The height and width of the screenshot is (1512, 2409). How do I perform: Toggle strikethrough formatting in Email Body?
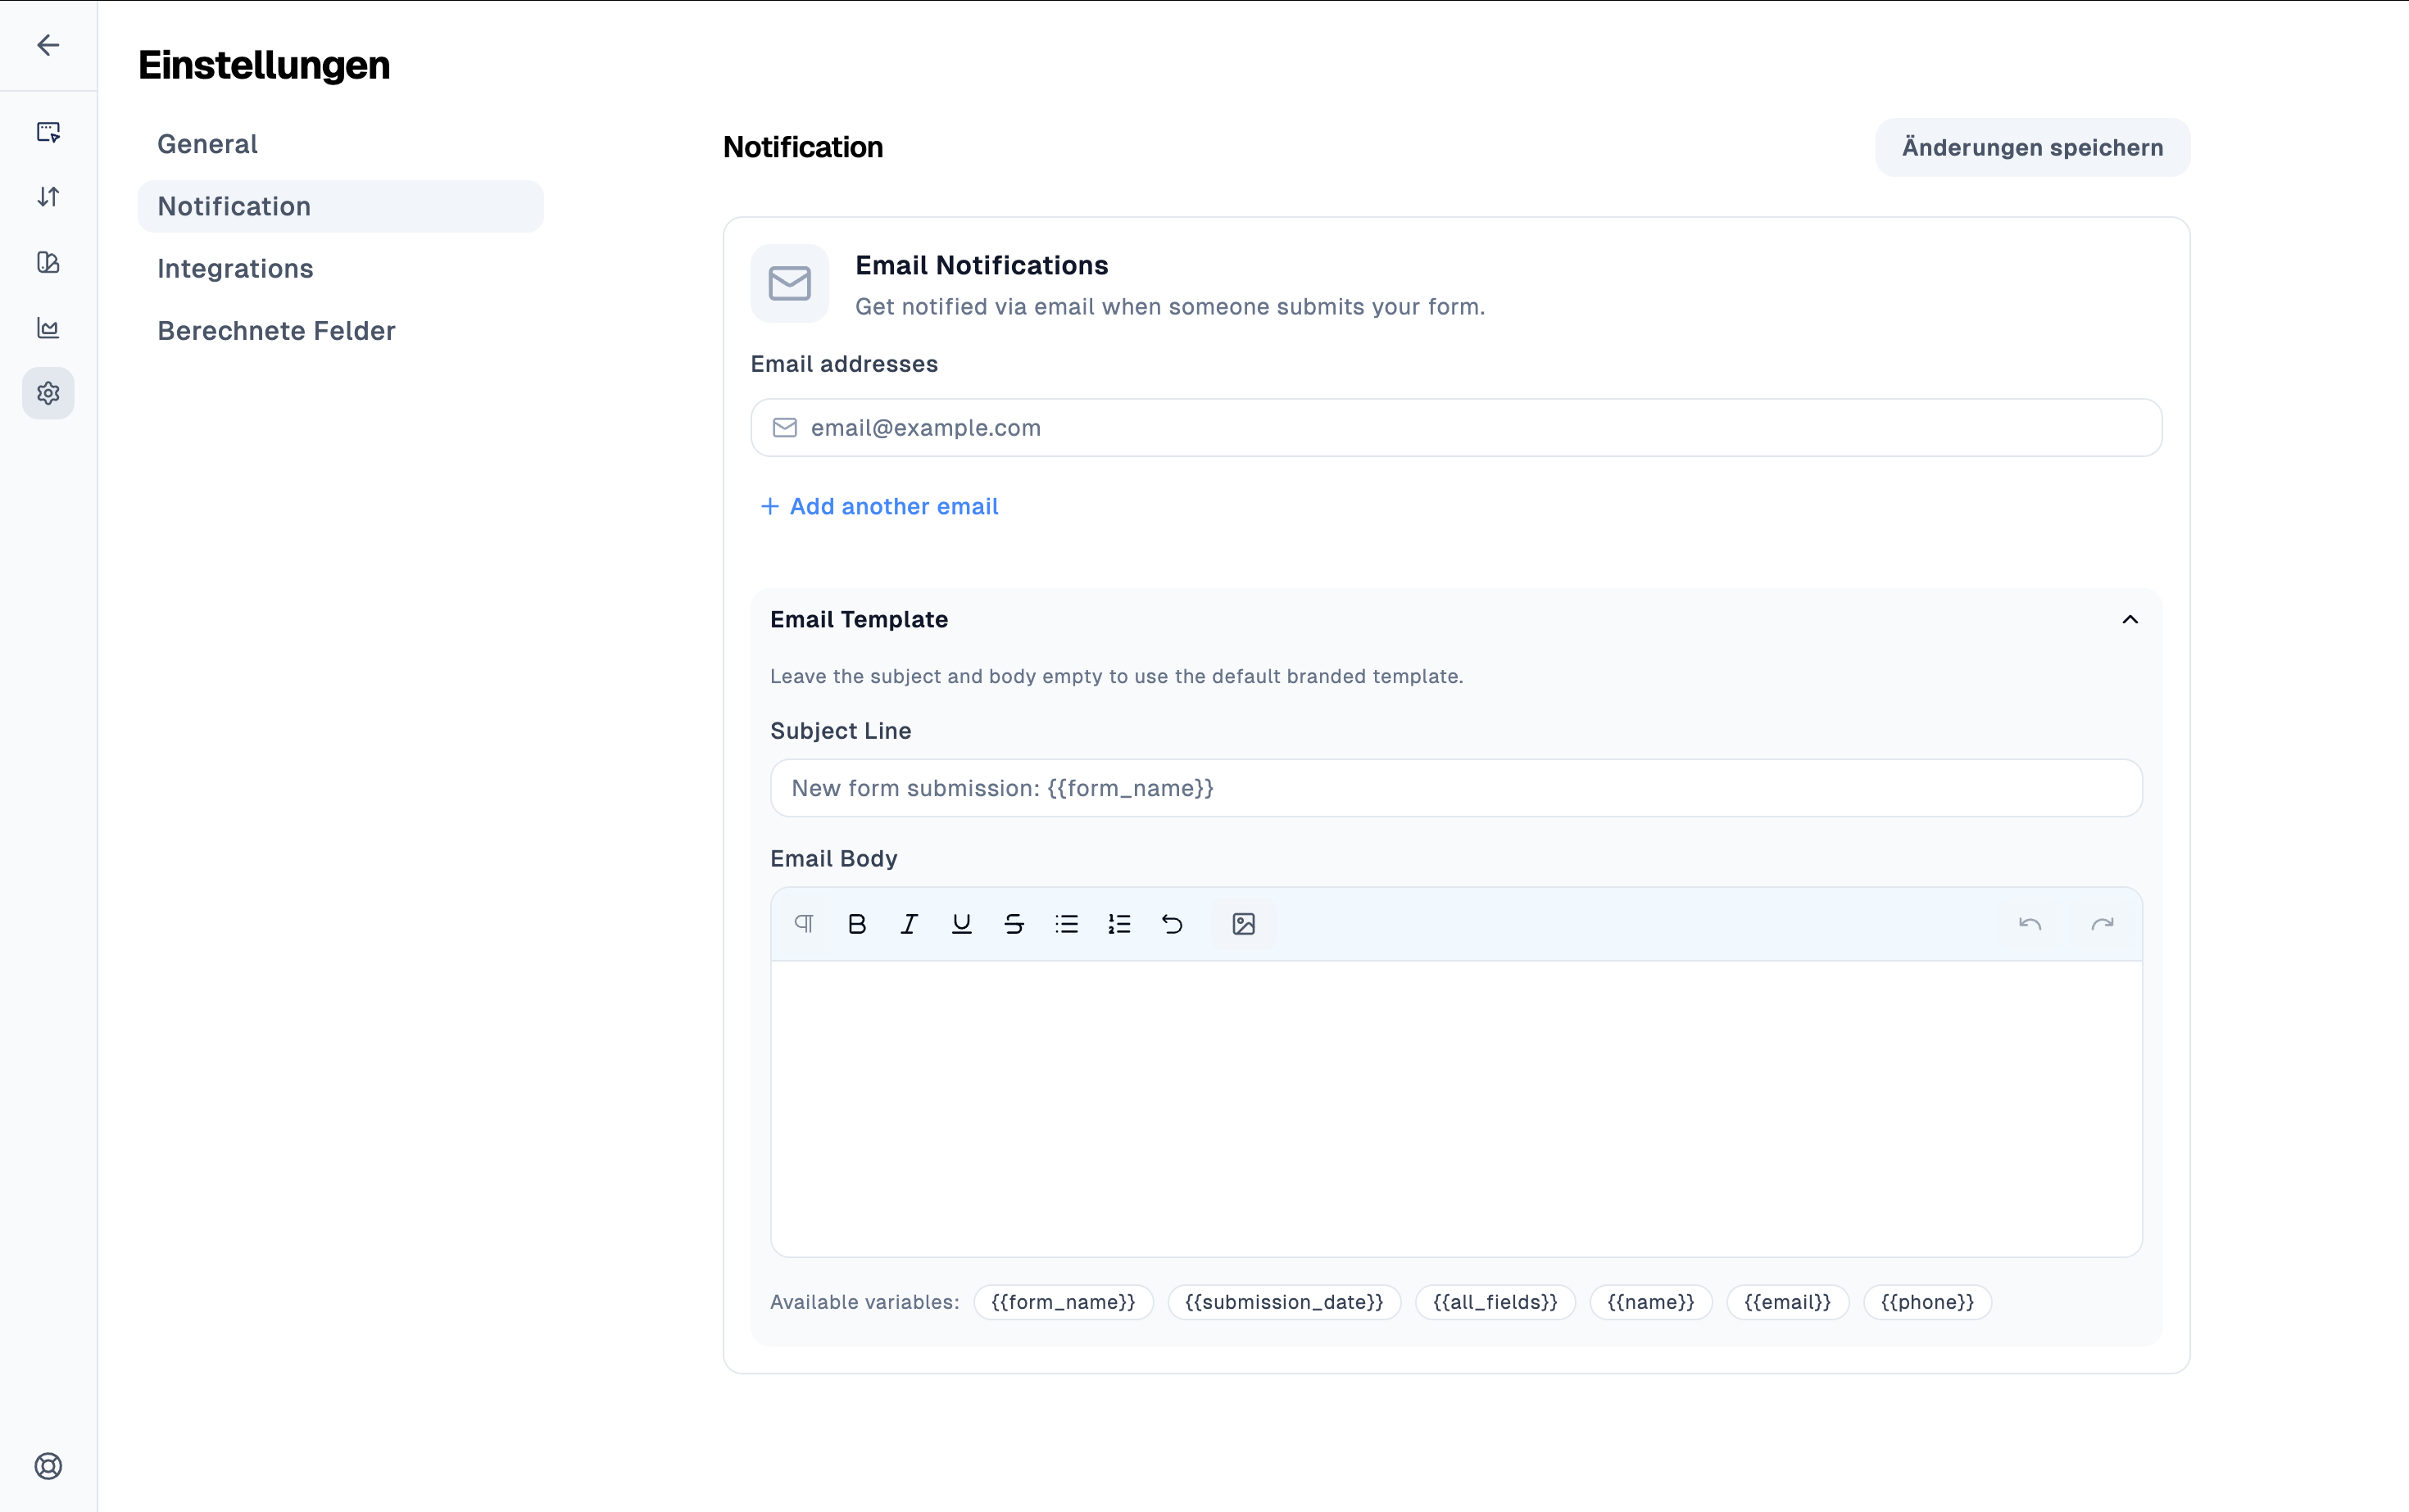click(1014, 924)
